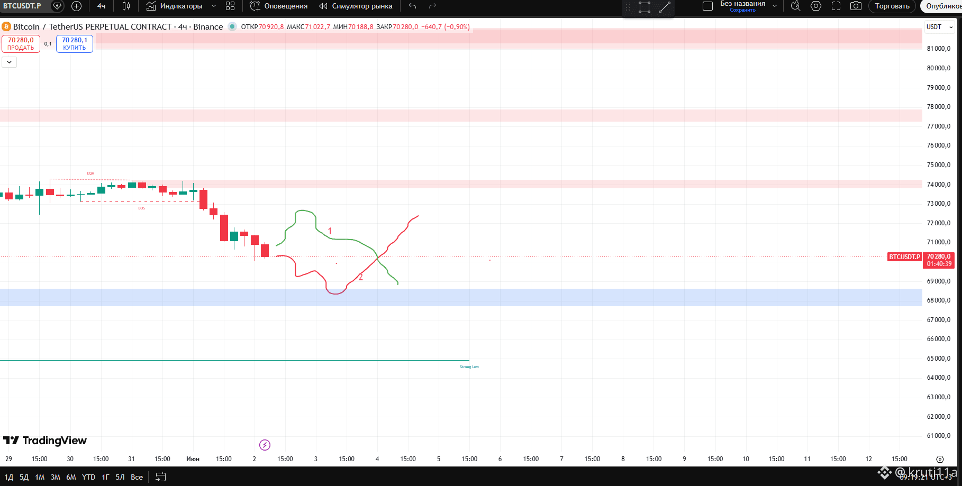Click the BOS label on the chart

[x=141, y=208]
